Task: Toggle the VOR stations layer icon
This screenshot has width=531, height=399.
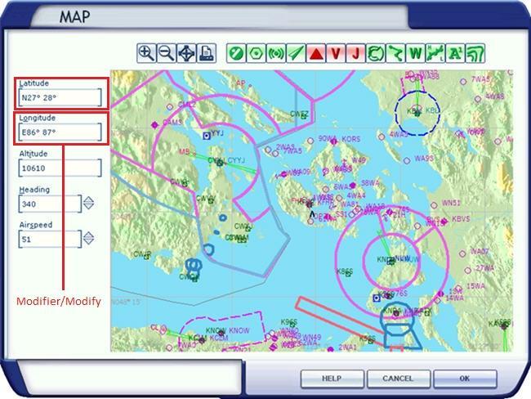Action: 257,53
